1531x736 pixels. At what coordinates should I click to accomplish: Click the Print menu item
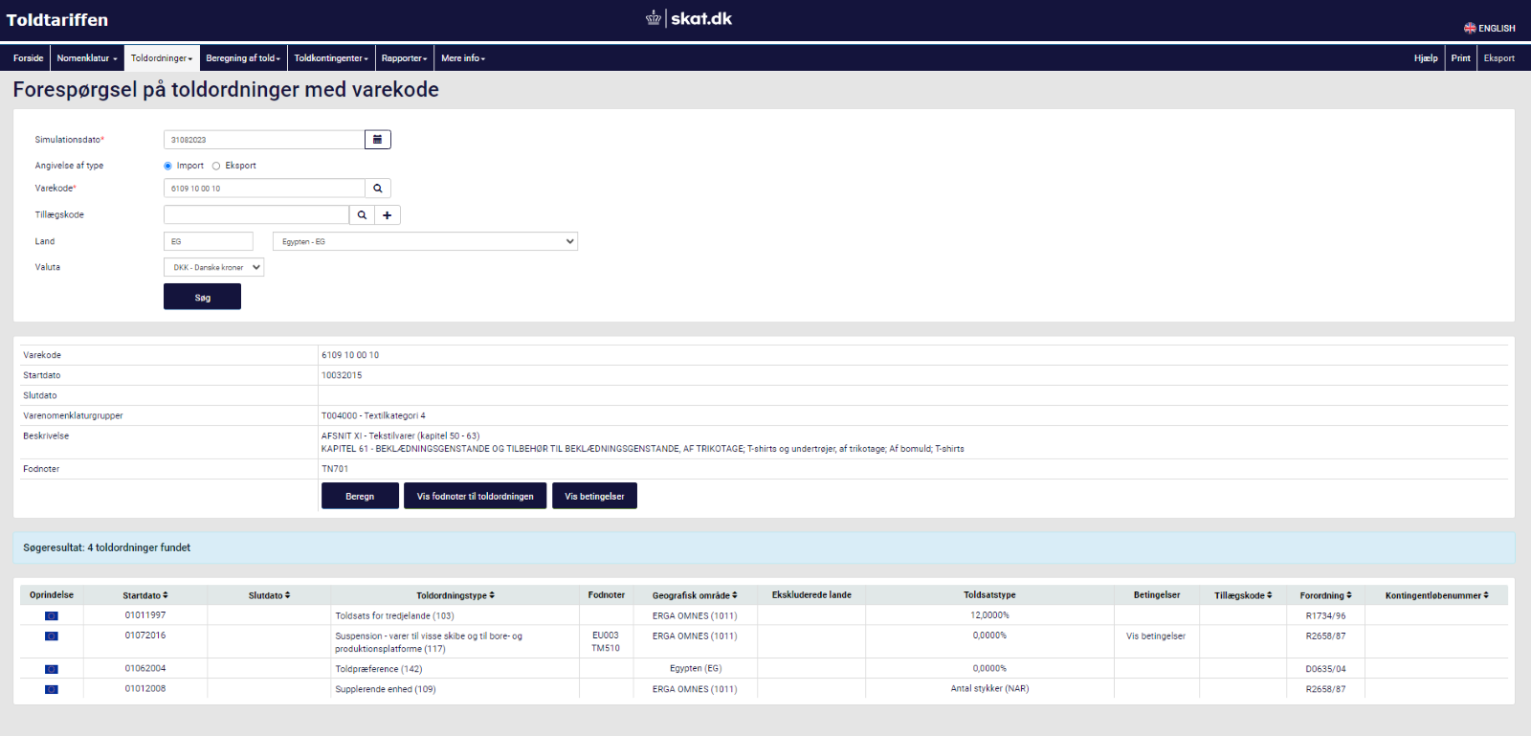pos(1460,58)
